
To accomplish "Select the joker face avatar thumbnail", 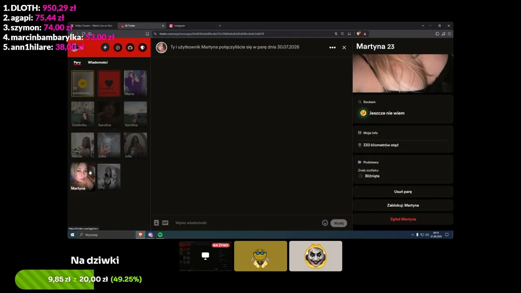I will pos(315,256).
